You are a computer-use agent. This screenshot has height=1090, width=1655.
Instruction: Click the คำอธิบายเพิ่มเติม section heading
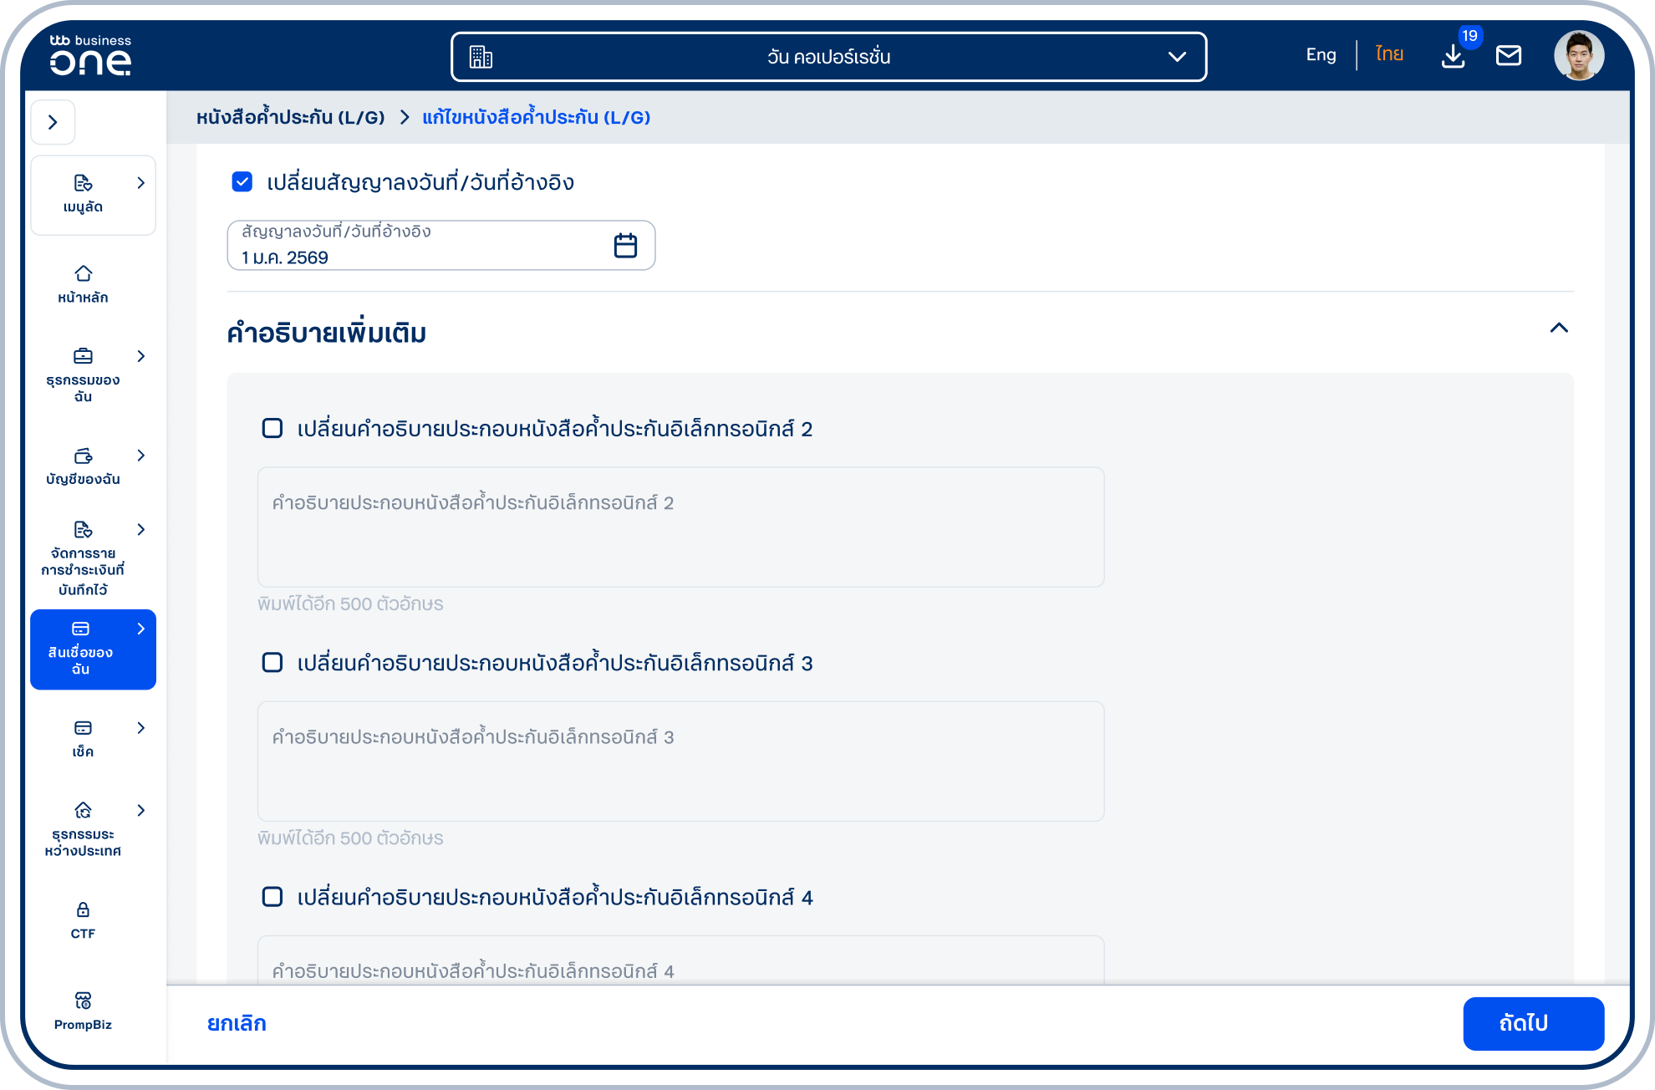point(326,332)
